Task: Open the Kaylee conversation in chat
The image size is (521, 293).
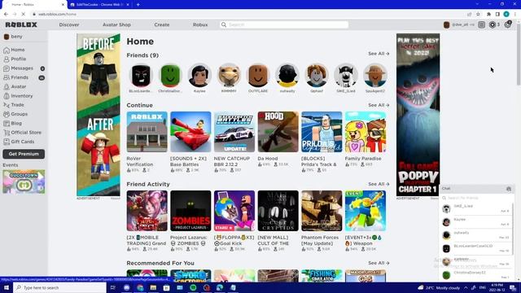Action: coord(475,222)
